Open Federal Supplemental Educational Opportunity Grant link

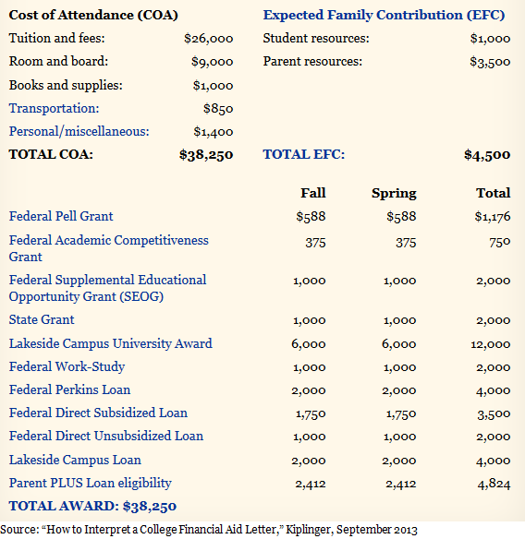[107, 288]
